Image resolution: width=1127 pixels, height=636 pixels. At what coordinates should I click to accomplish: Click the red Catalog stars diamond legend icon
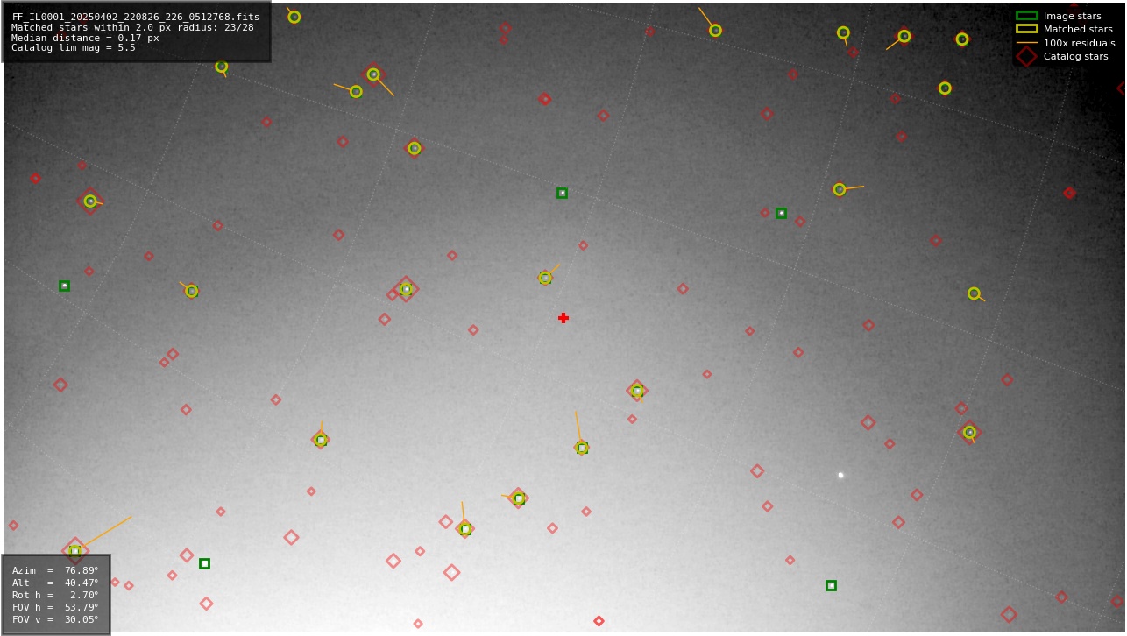coord(1026,56)
